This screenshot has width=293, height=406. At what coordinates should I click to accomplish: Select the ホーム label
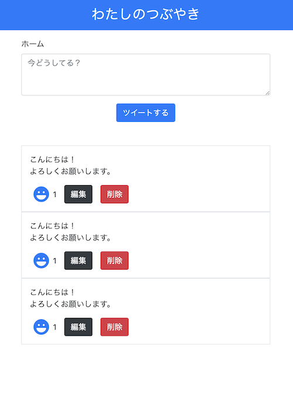pos(33,44)
